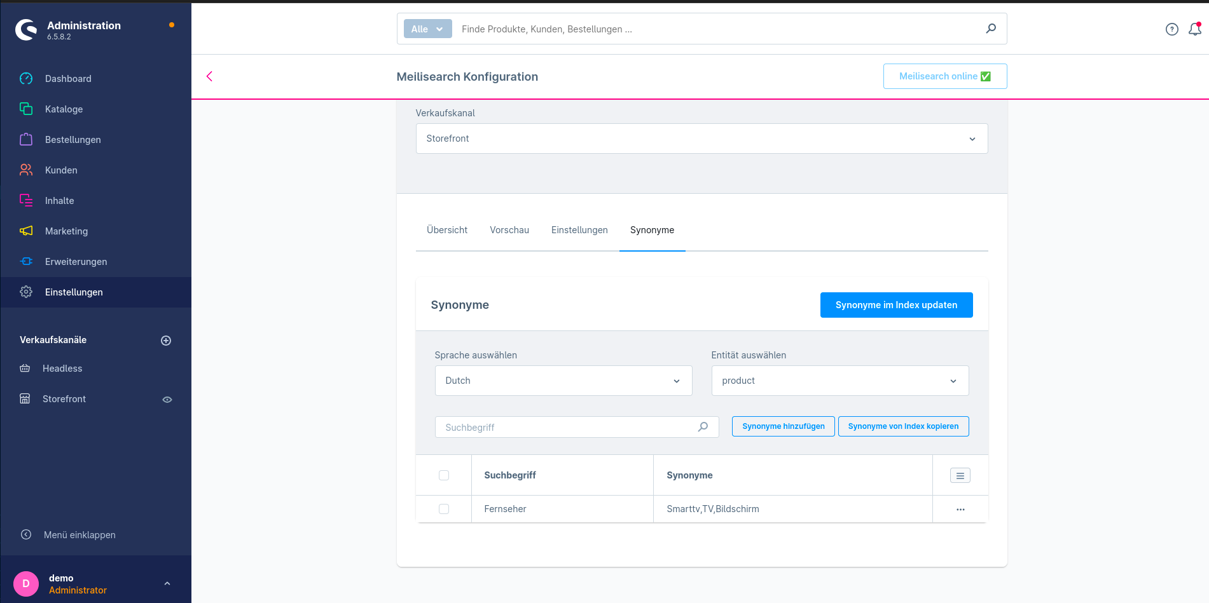The width and height of the screenshot is (1209, 603).
Task: Click Synonyme hinzufügen button
Action: [x=784, y=426]
